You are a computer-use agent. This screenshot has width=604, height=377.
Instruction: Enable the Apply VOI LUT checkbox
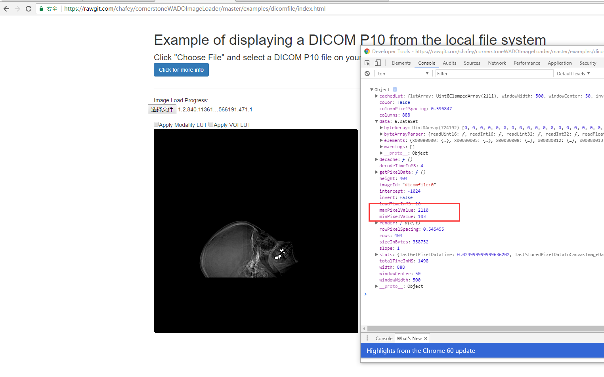(x=210, y=124)
